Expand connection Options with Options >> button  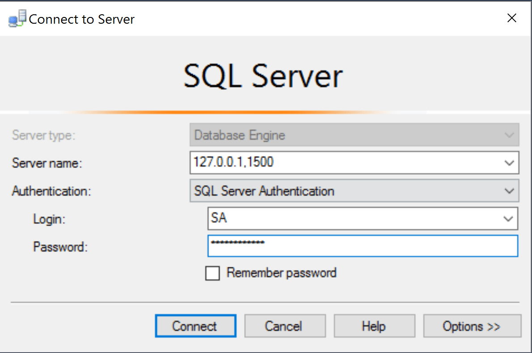tap(472, 326)
